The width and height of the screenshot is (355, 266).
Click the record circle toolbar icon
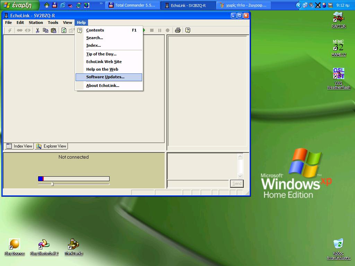(167, 30)
